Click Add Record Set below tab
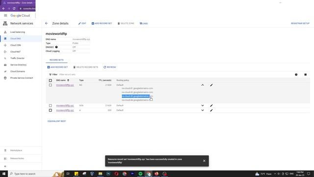The height and width of the screenshot is (177, 314). (57, 67)
